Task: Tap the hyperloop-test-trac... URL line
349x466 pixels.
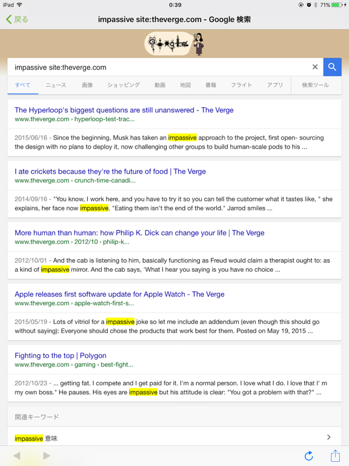Action: pyautogui.click(x=75, y=119)
